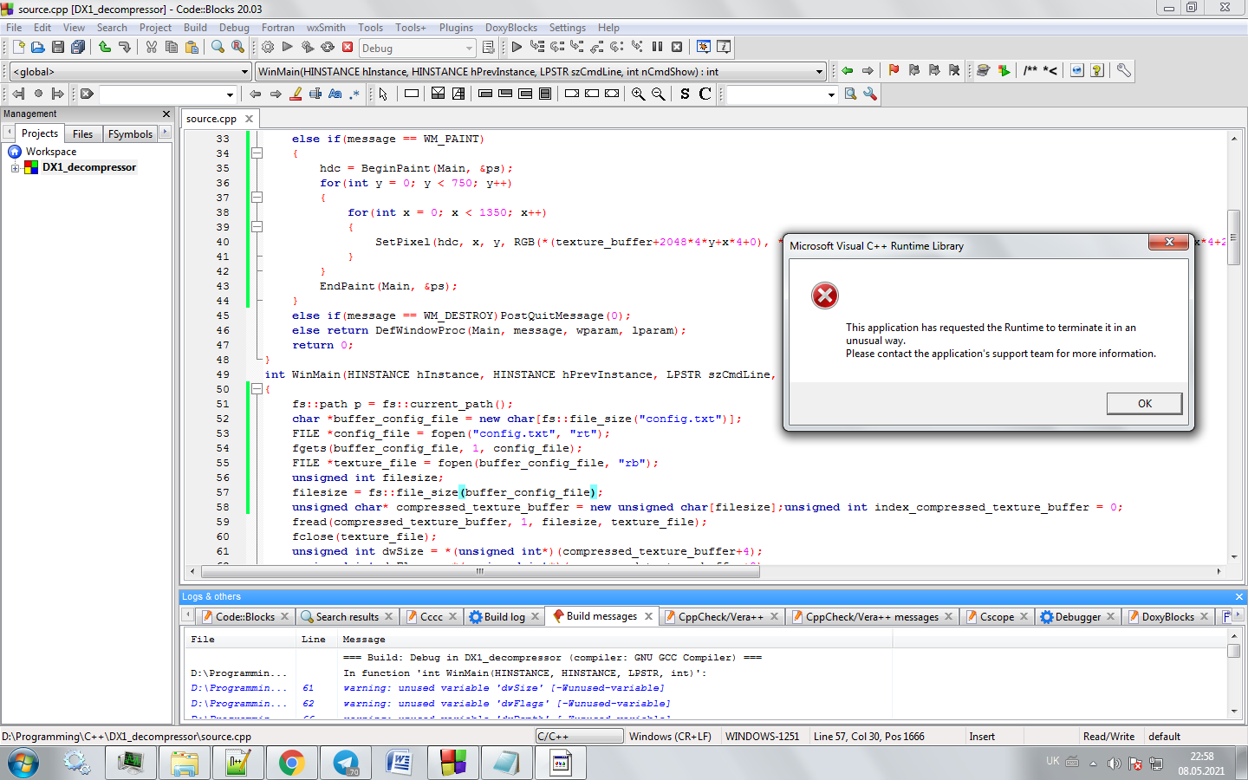Cut selection with the scissors icon

(151, 47)
